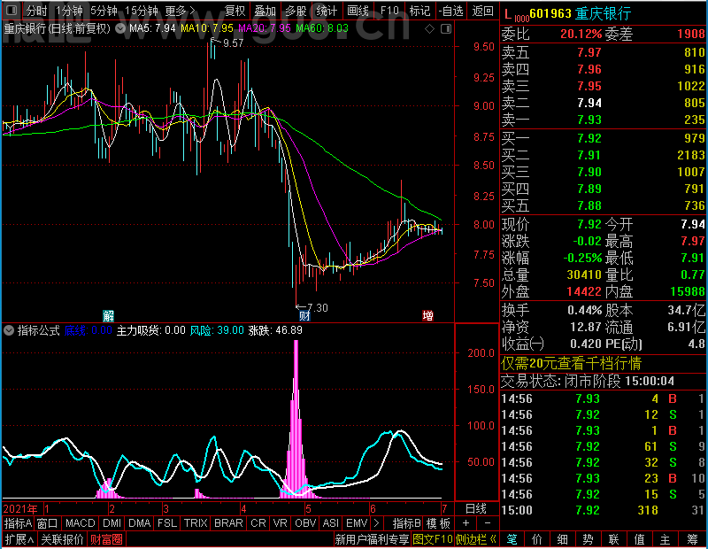
Task: Select the 势 trend tab
Action: click(x=588, y=539)
